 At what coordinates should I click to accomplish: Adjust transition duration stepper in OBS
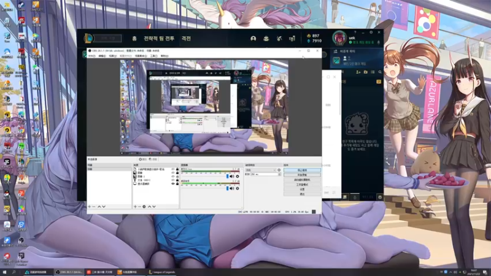coord(279,174)
